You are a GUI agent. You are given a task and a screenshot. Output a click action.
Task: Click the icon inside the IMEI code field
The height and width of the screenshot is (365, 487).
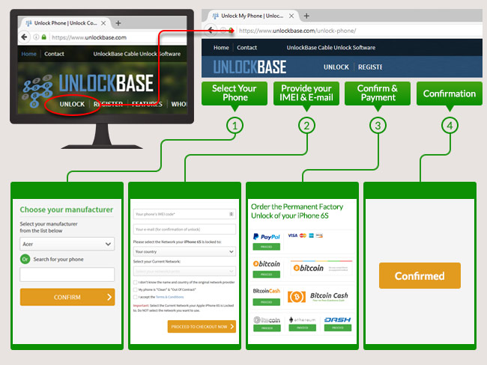(231, 214)
